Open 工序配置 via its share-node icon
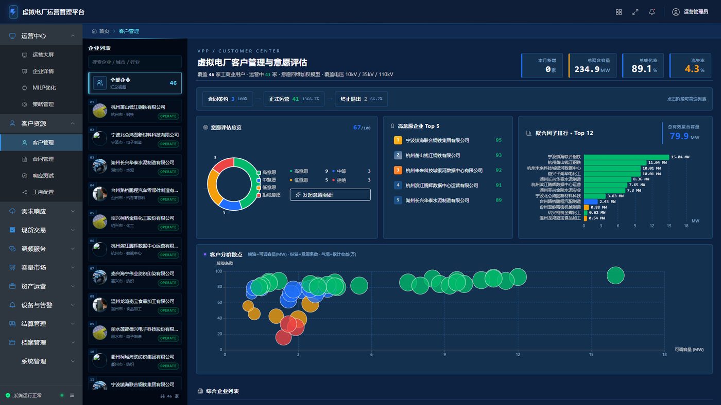 click(24, 192)
